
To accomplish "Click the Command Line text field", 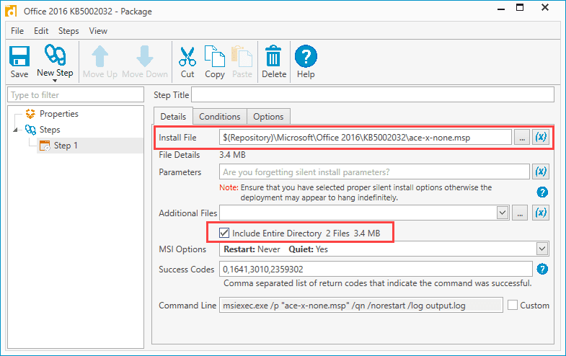I will [x=361, y=305].
